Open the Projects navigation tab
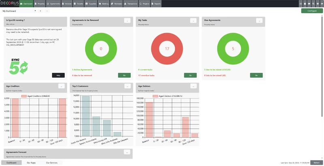Viewport: 324px width, 166px height. click(x=145, y=4)
